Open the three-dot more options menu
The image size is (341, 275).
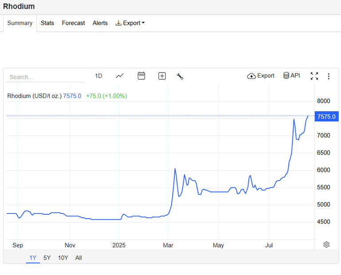pos(329,76)
